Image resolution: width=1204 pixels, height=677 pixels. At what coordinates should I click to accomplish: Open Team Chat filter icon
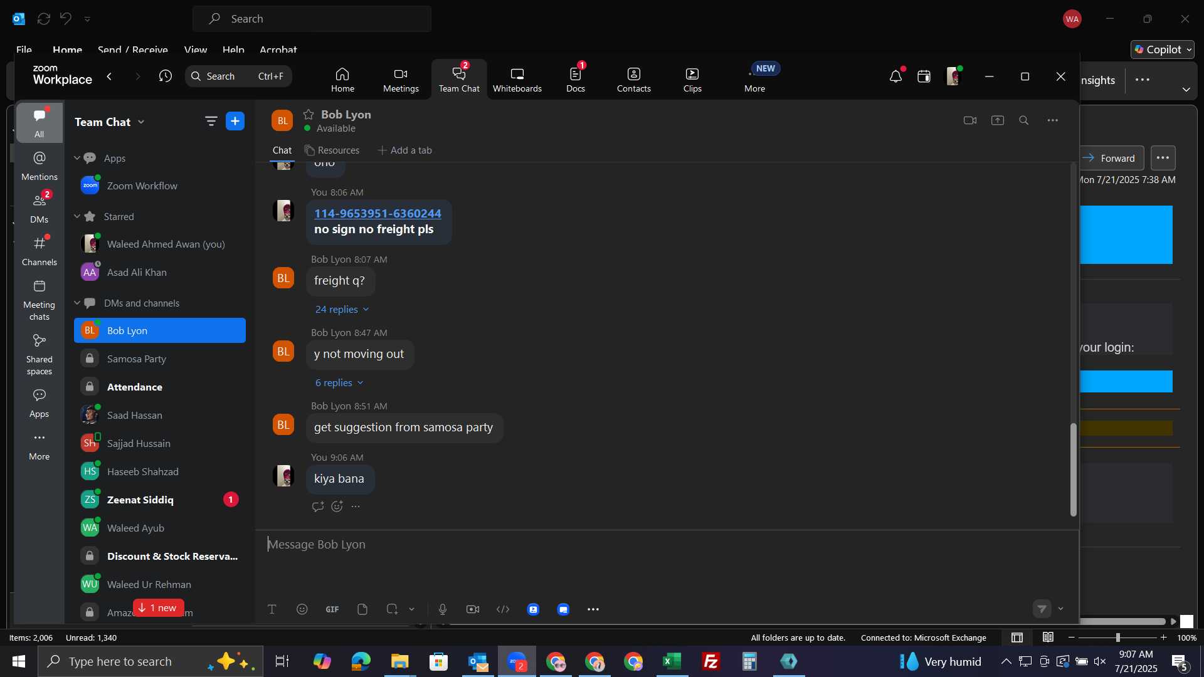click(x=211, y=121)
